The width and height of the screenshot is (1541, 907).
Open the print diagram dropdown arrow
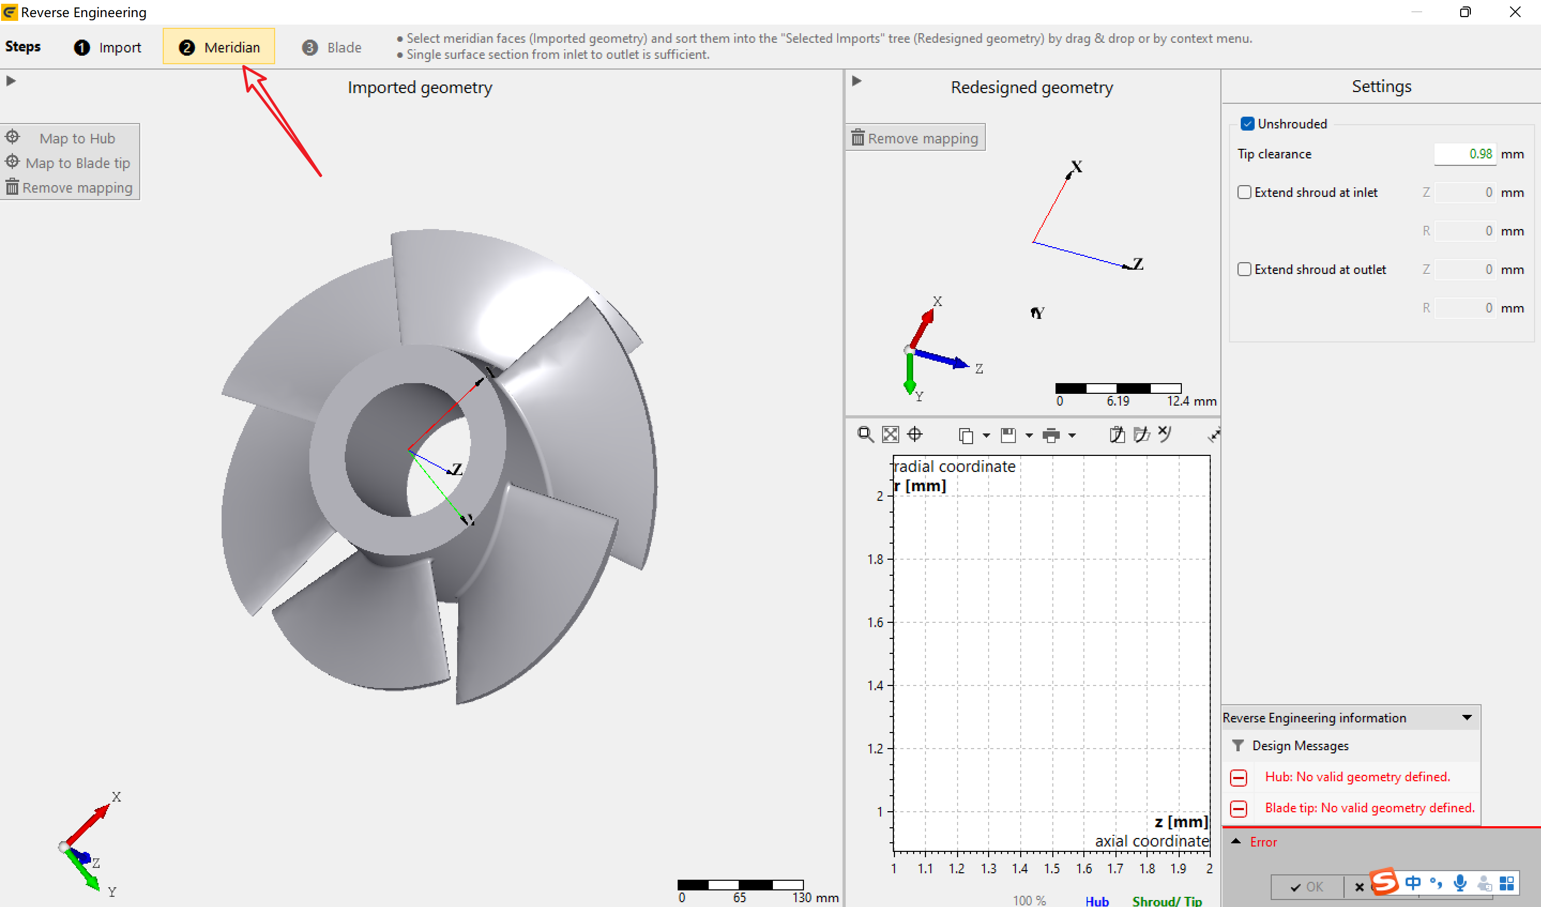click(1072, 436)
